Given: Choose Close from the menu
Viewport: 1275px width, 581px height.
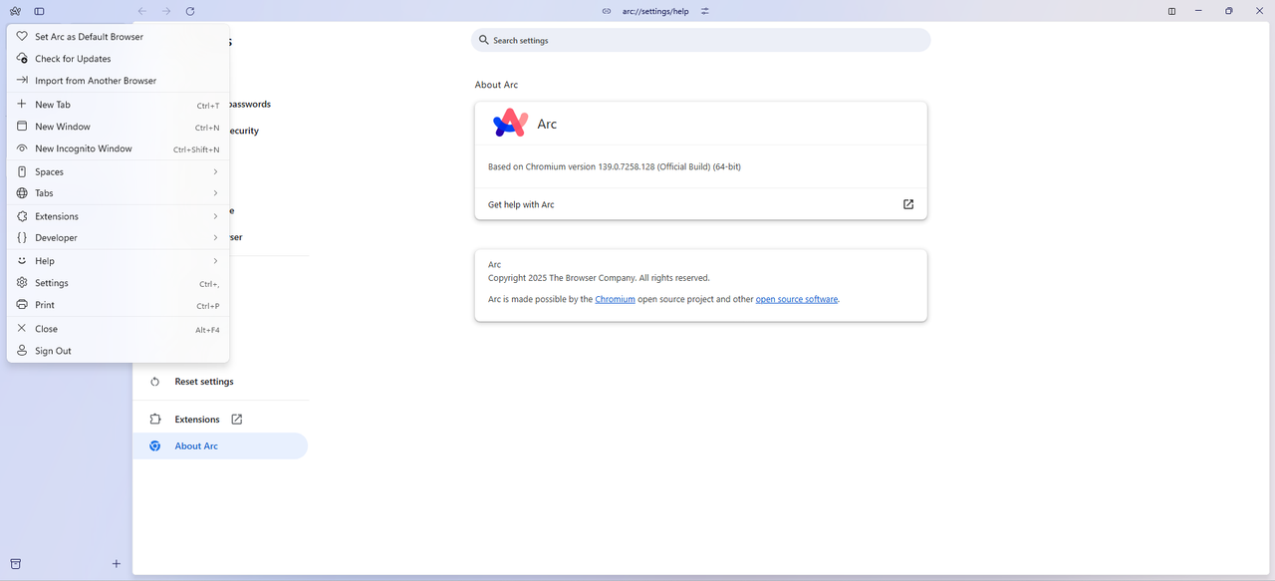Looking at the screenshot, I should 119,329.
